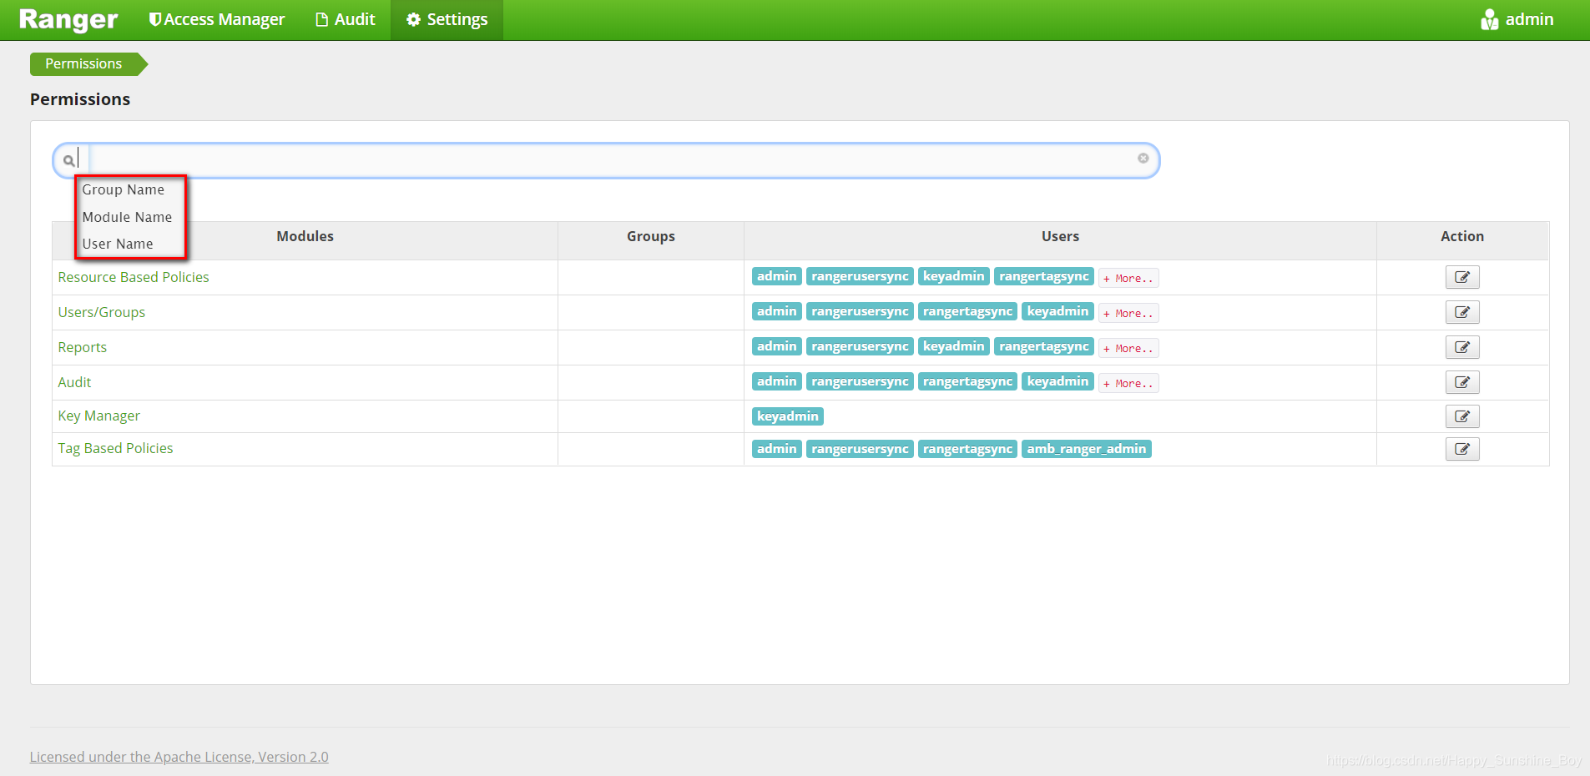
Task: Open the Apache License link
Action: tap(179, 756)
